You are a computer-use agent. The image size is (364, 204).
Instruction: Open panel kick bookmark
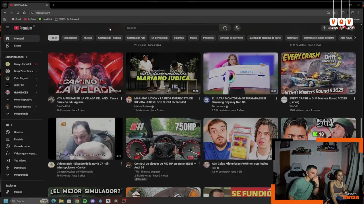(x=45, y=19)
